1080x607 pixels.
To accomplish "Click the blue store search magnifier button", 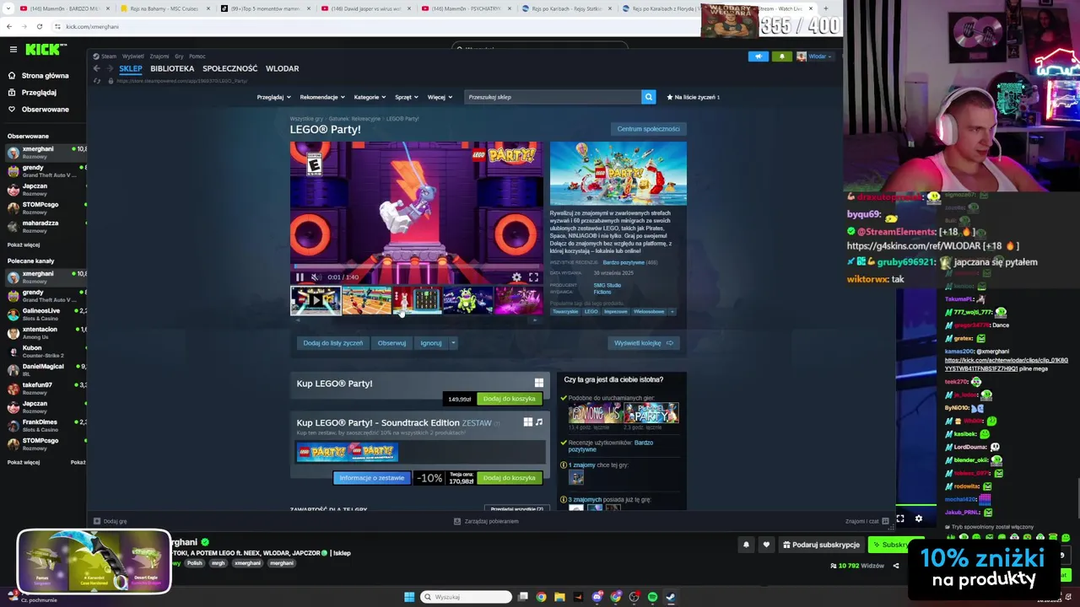I will [x=649, y=97].
